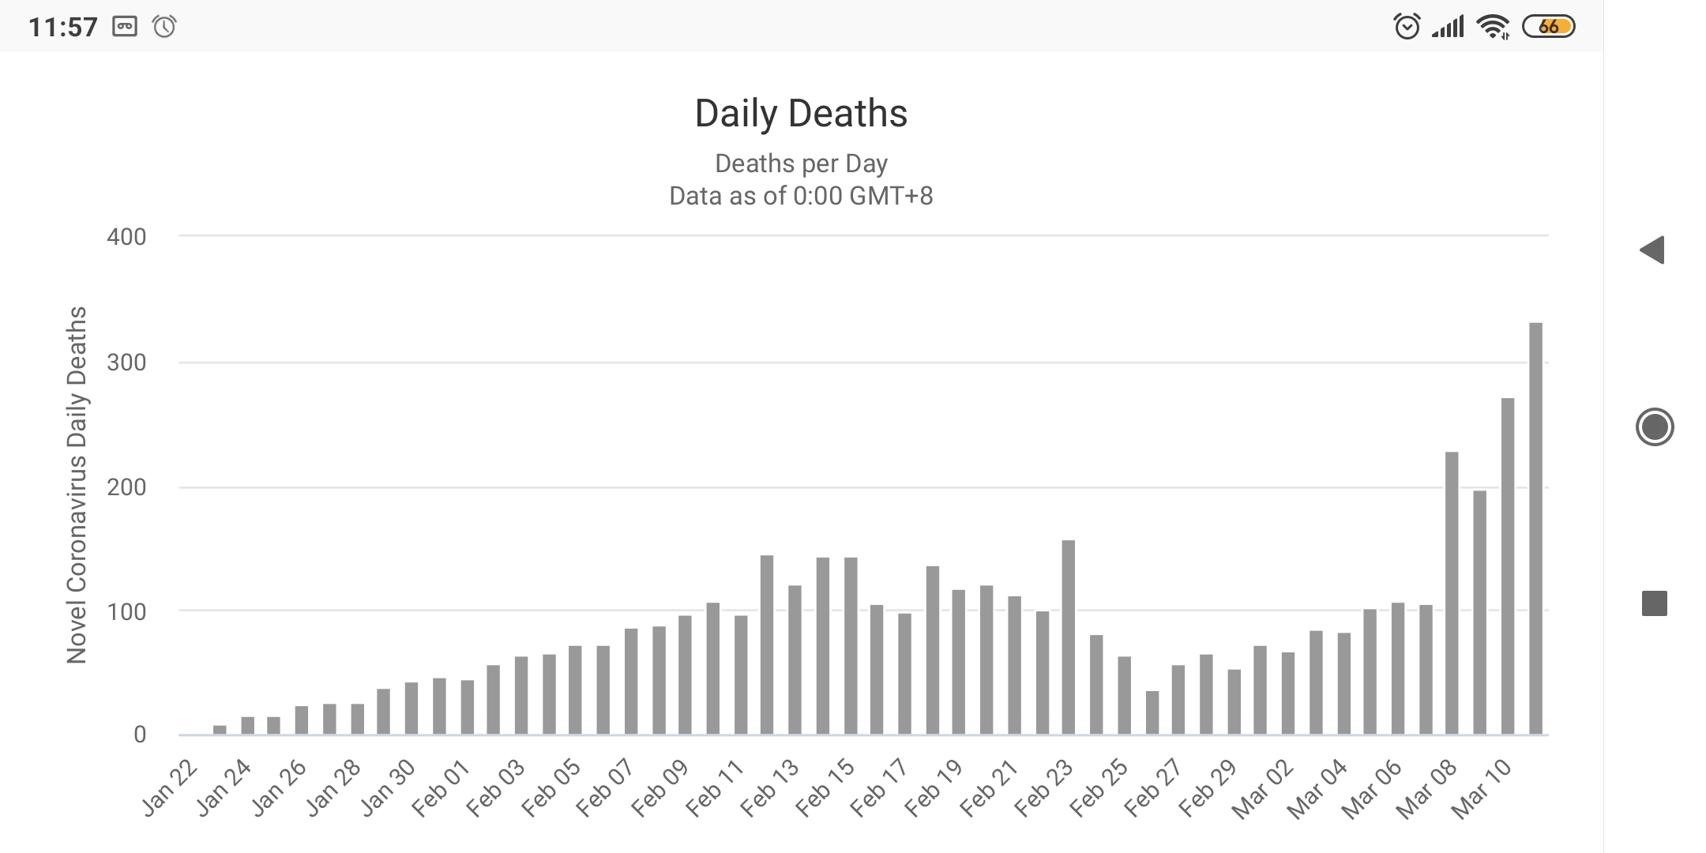Screen dimensions: 1706x853
Task: Tap the Mar 10 x-axis label
Action: coord(1480,788)
